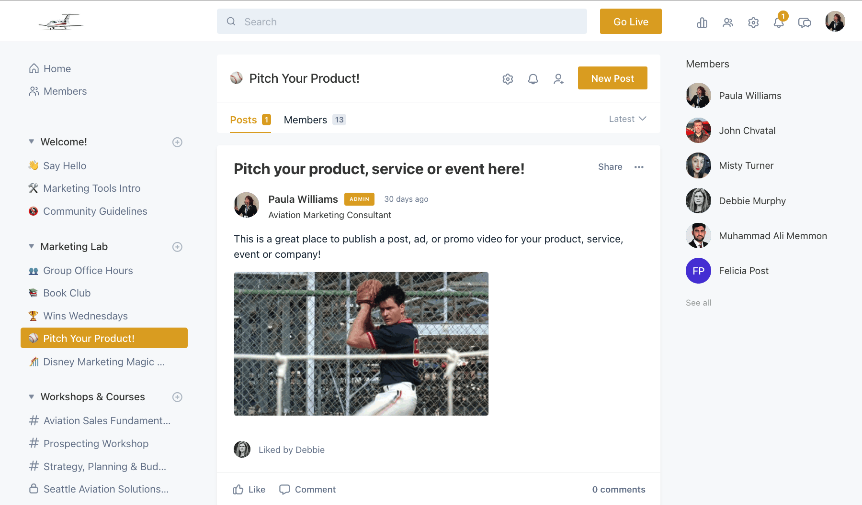Collapse the Marketing Lab section
The image size is (862, 505).
coord(31,246)
